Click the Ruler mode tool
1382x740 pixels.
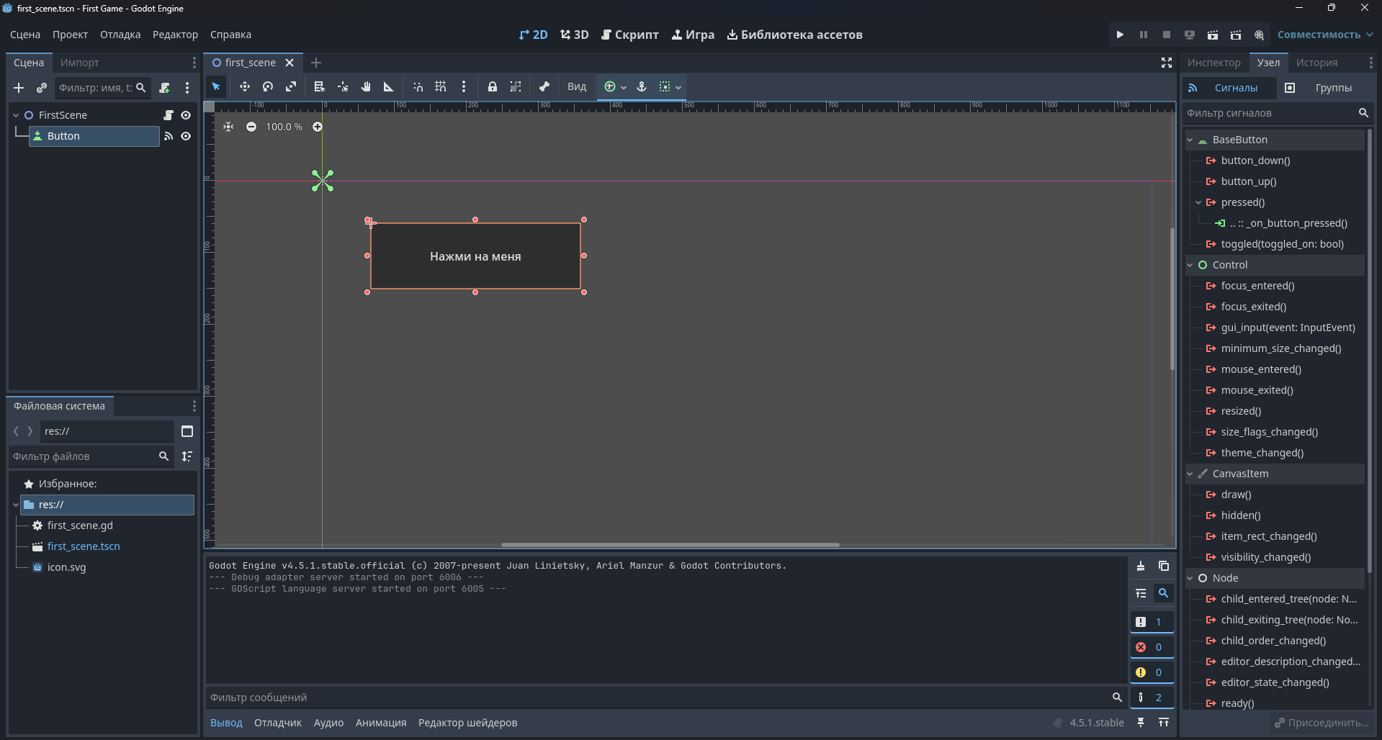coord(389,87)
